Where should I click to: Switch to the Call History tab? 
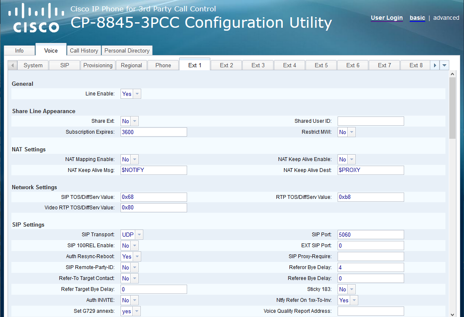point(84,50)
